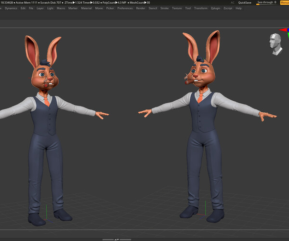Open the Texture menu

point(177,8)
